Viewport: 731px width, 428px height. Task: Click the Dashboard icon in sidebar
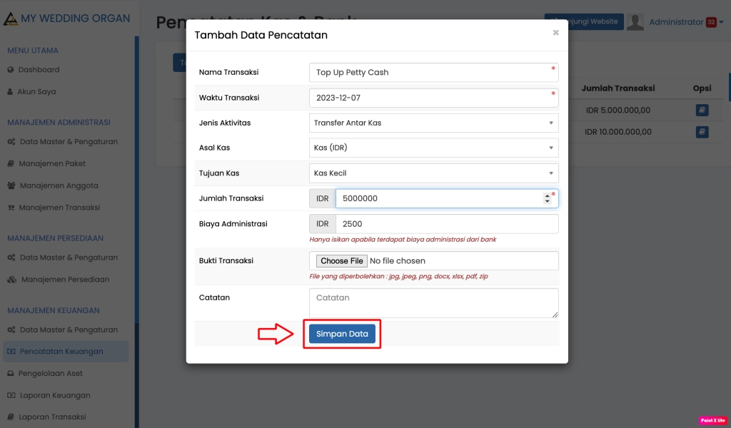(x=11, y=70)
